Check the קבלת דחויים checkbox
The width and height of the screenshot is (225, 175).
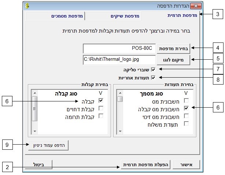[101, 108]
